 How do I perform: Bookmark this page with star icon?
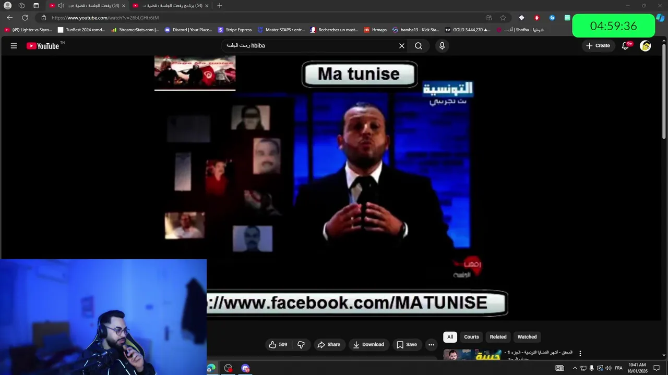[x=503, y=18]
